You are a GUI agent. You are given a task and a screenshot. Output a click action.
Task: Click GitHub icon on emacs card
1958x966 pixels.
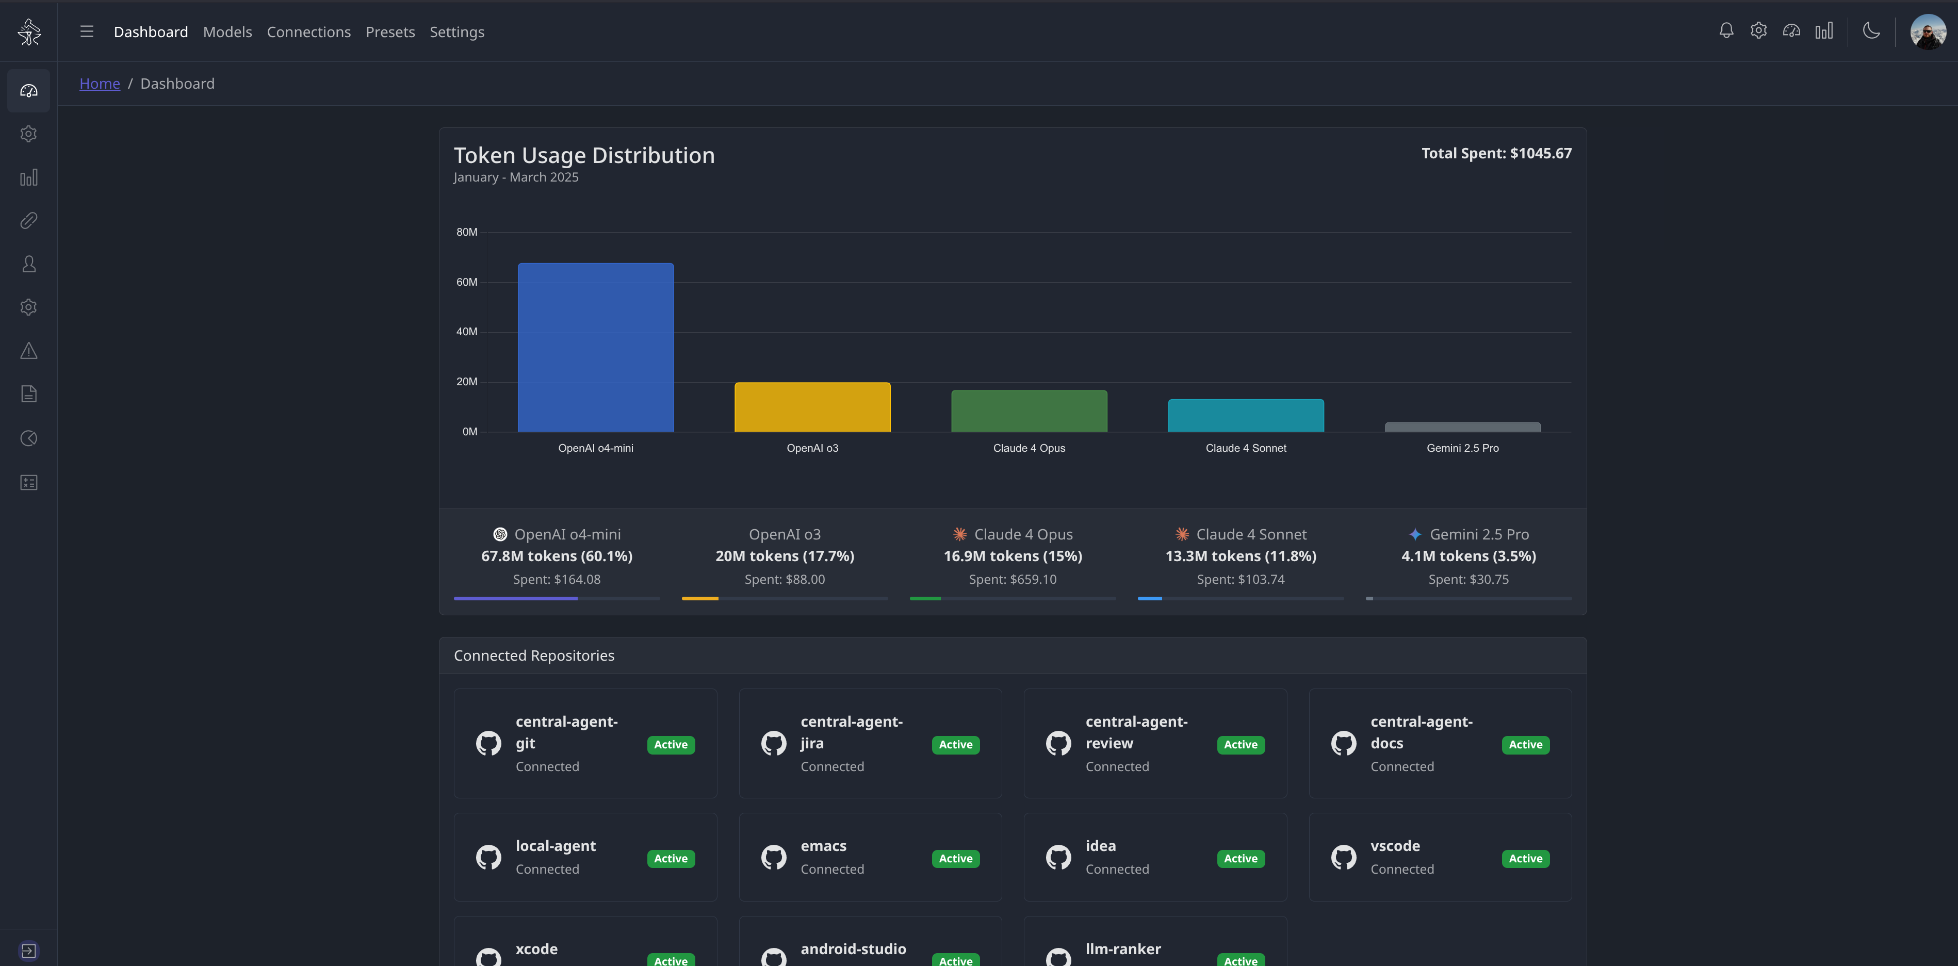pyautogui.click(x=774, y=857)
